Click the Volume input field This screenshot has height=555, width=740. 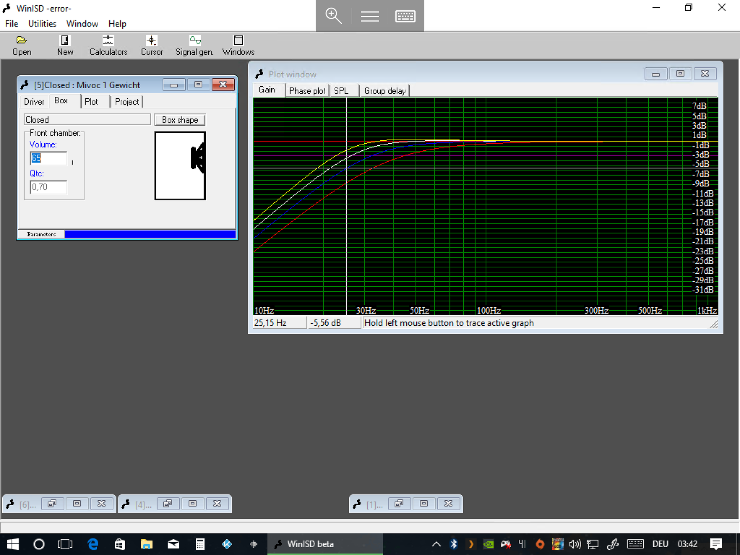click(x=49, y=158)
